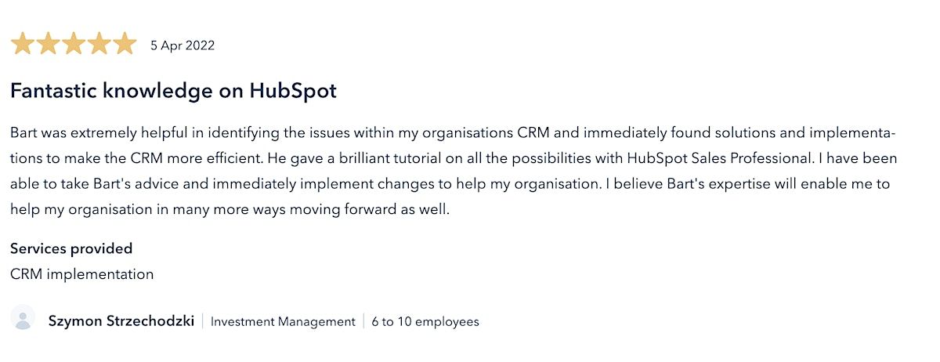Open the 'Fantastic knowledge on HubSpot' review title
940x362 pixels.
point(173,91)
